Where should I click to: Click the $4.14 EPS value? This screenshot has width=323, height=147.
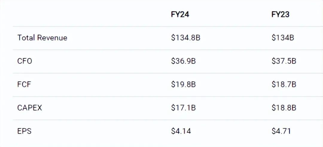pyautogui.click(x=181, y=131)
